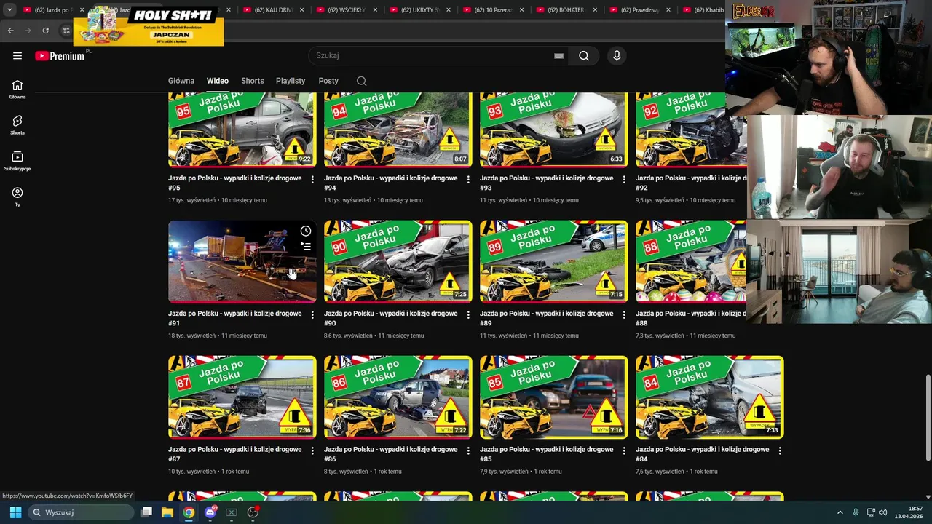932x524 pixels.
Task: Click the page vertical scrollbar thumb
Action: [x=928, y=418]
